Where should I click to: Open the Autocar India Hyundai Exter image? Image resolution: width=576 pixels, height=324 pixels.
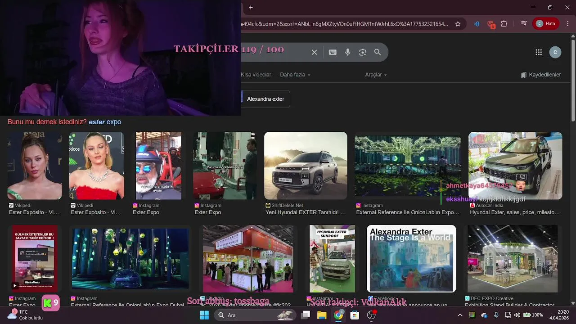(x=515, y=166)
